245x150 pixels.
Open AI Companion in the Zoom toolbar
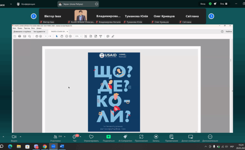(125, 137)
